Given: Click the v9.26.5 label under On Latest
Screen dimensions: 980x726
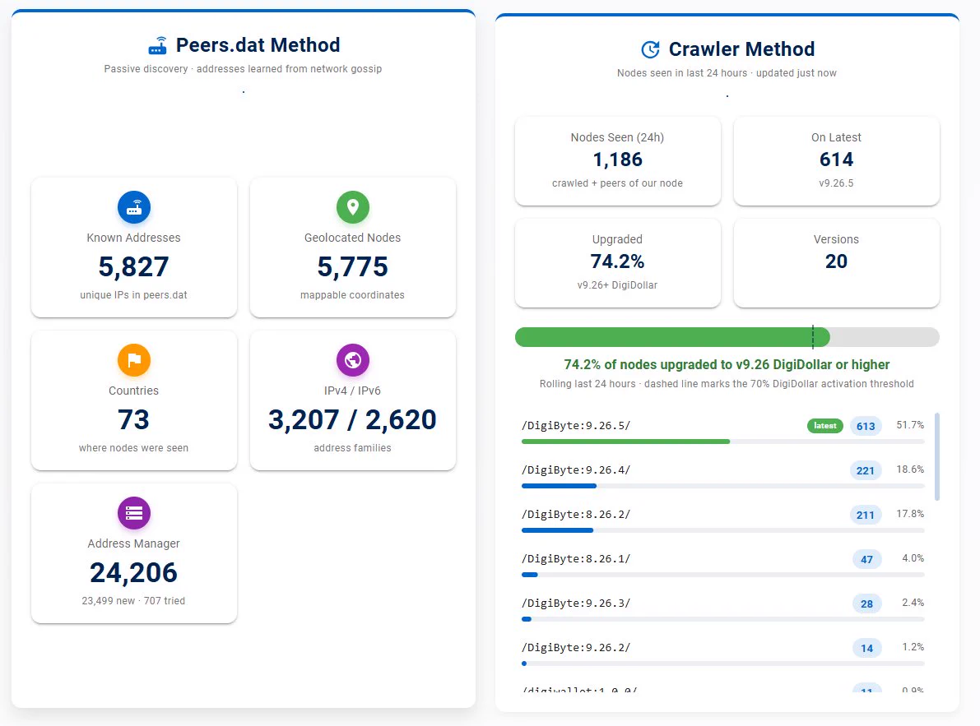Looking at the screenshot, I should [x=836, y=183].
